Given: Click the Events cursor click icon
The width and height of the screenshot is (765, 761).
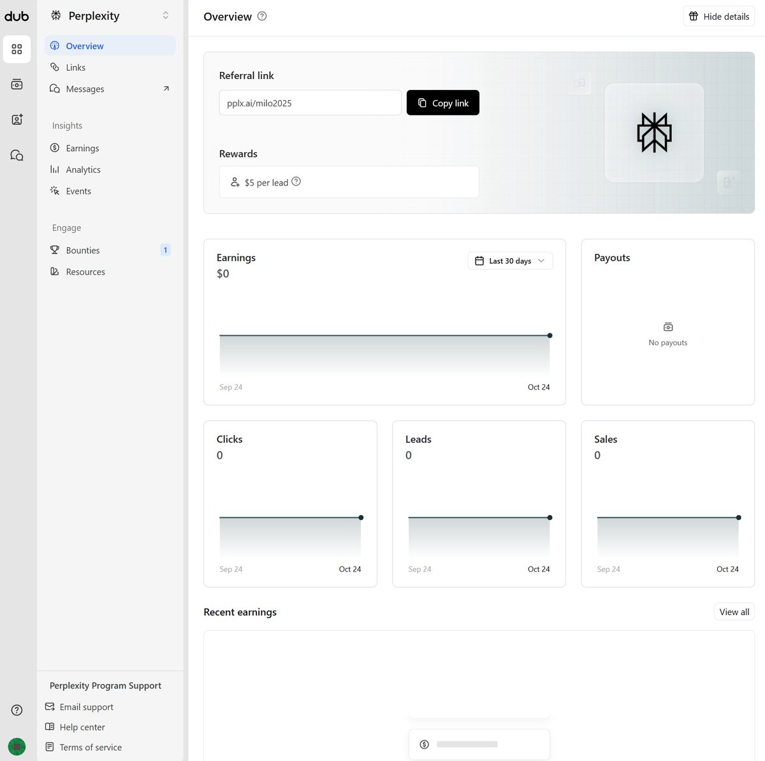Looking at the screenshot, I should (55, 191).
